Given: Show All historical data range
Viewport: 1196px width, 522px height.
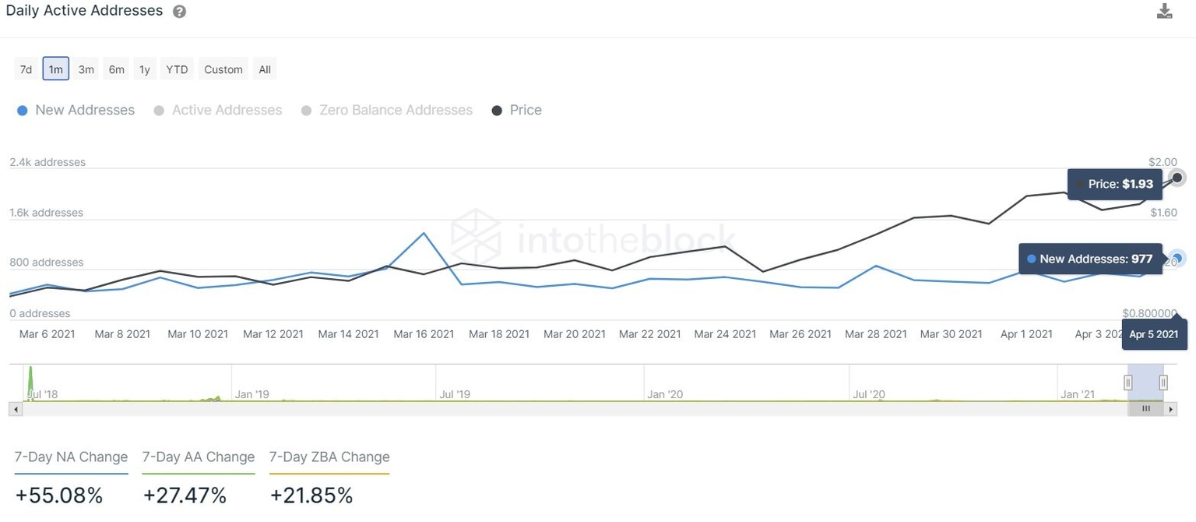Looking at the screenshot, I should [x=265, y=69].
